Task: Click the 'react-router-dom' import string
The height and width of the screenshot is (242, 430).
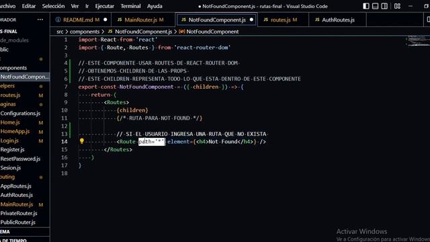Action: (x=202, y=48)
